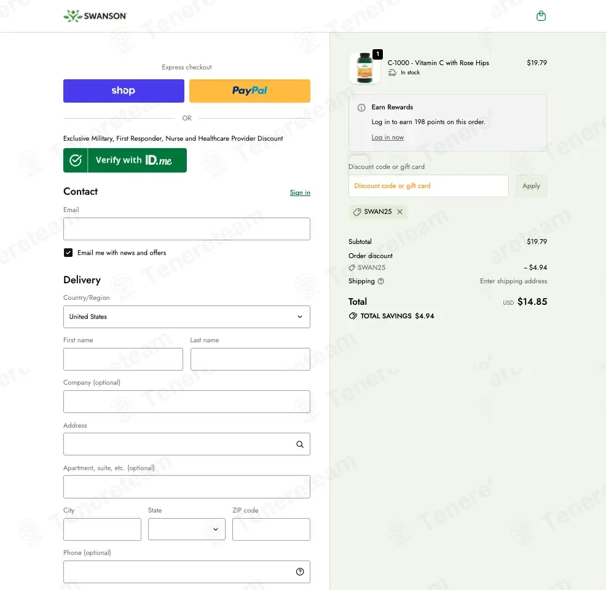Click the Phone field help icon
The height and width of the screenshot is (590, 606).
tap(300, 572)
